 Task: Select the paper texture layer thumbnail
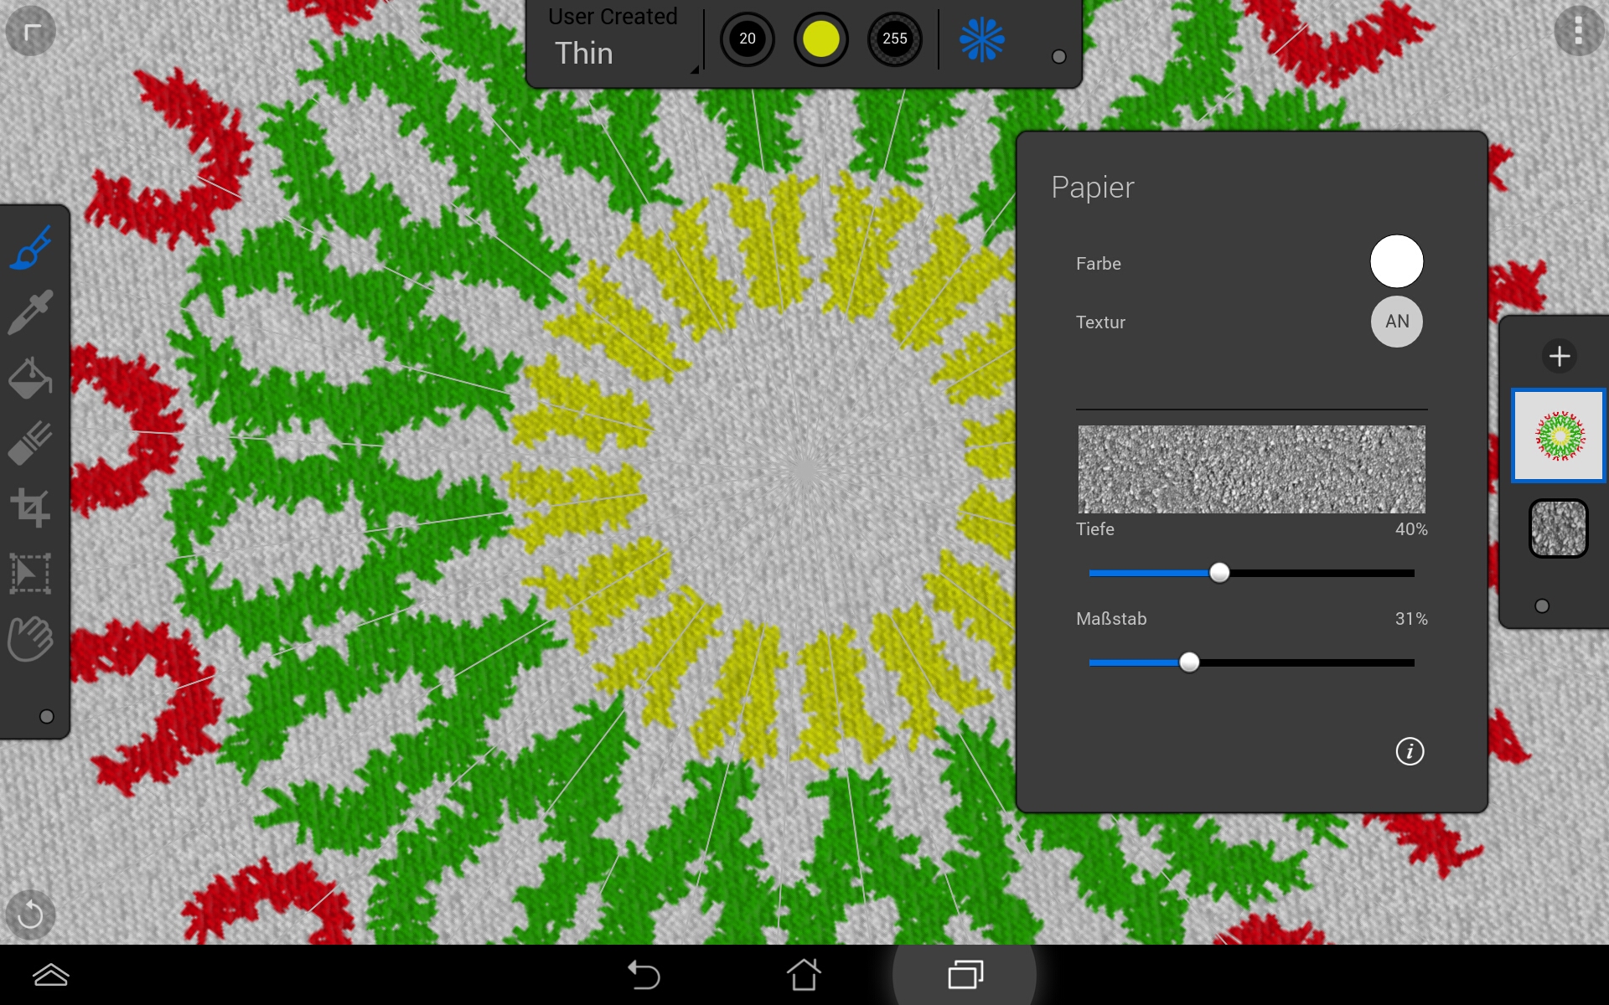pyautogui.click(x=1558, y=528)
